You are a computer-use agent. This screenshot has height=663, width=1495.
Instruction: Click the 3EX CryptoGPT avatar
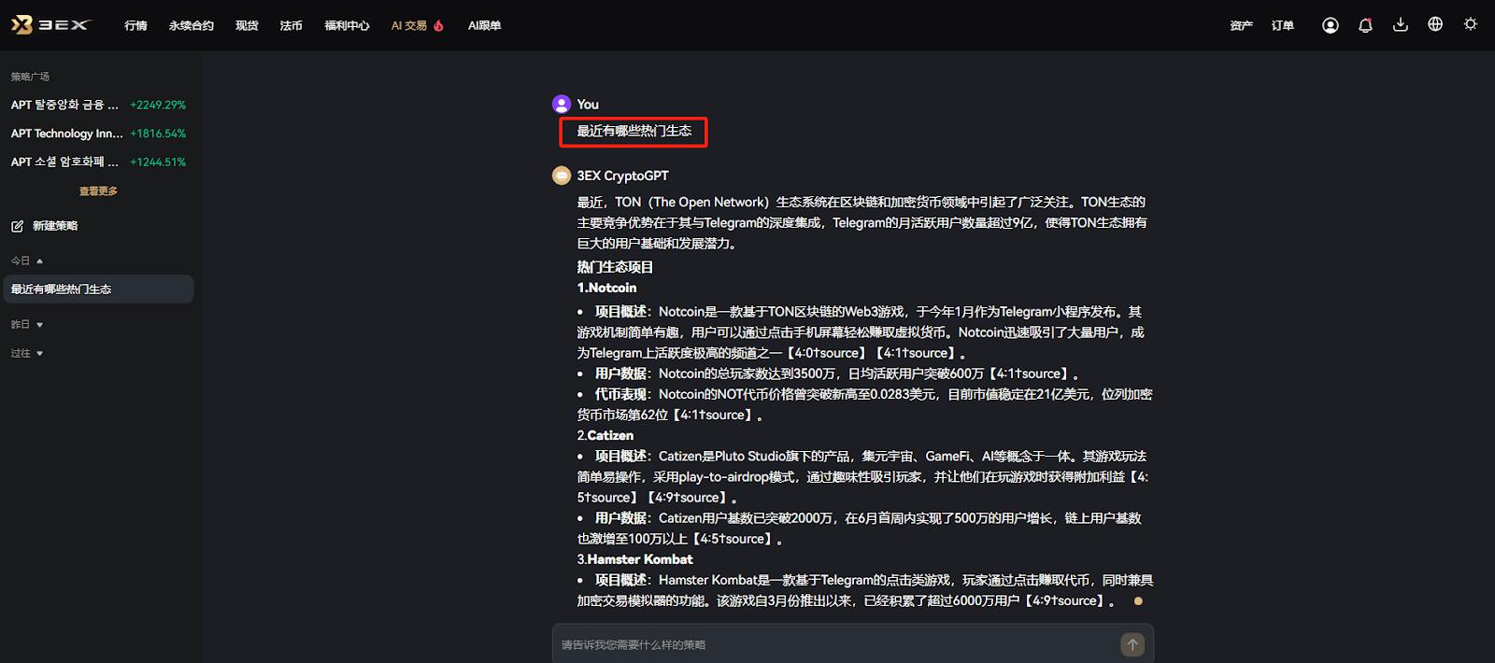(x=562, y=176)
